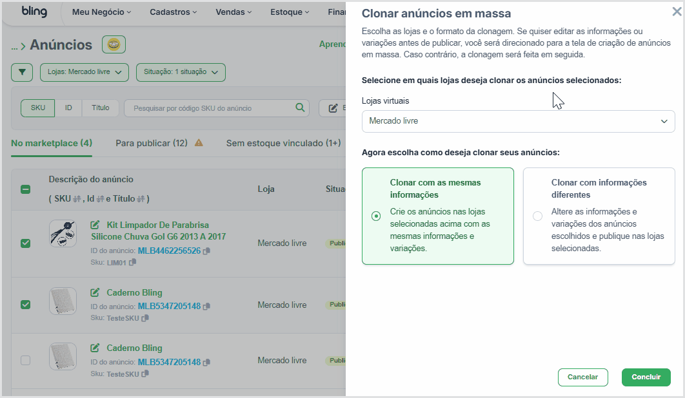Select the SKU search mode
This screenshot has height=398, width=685.
coord(38,108)
